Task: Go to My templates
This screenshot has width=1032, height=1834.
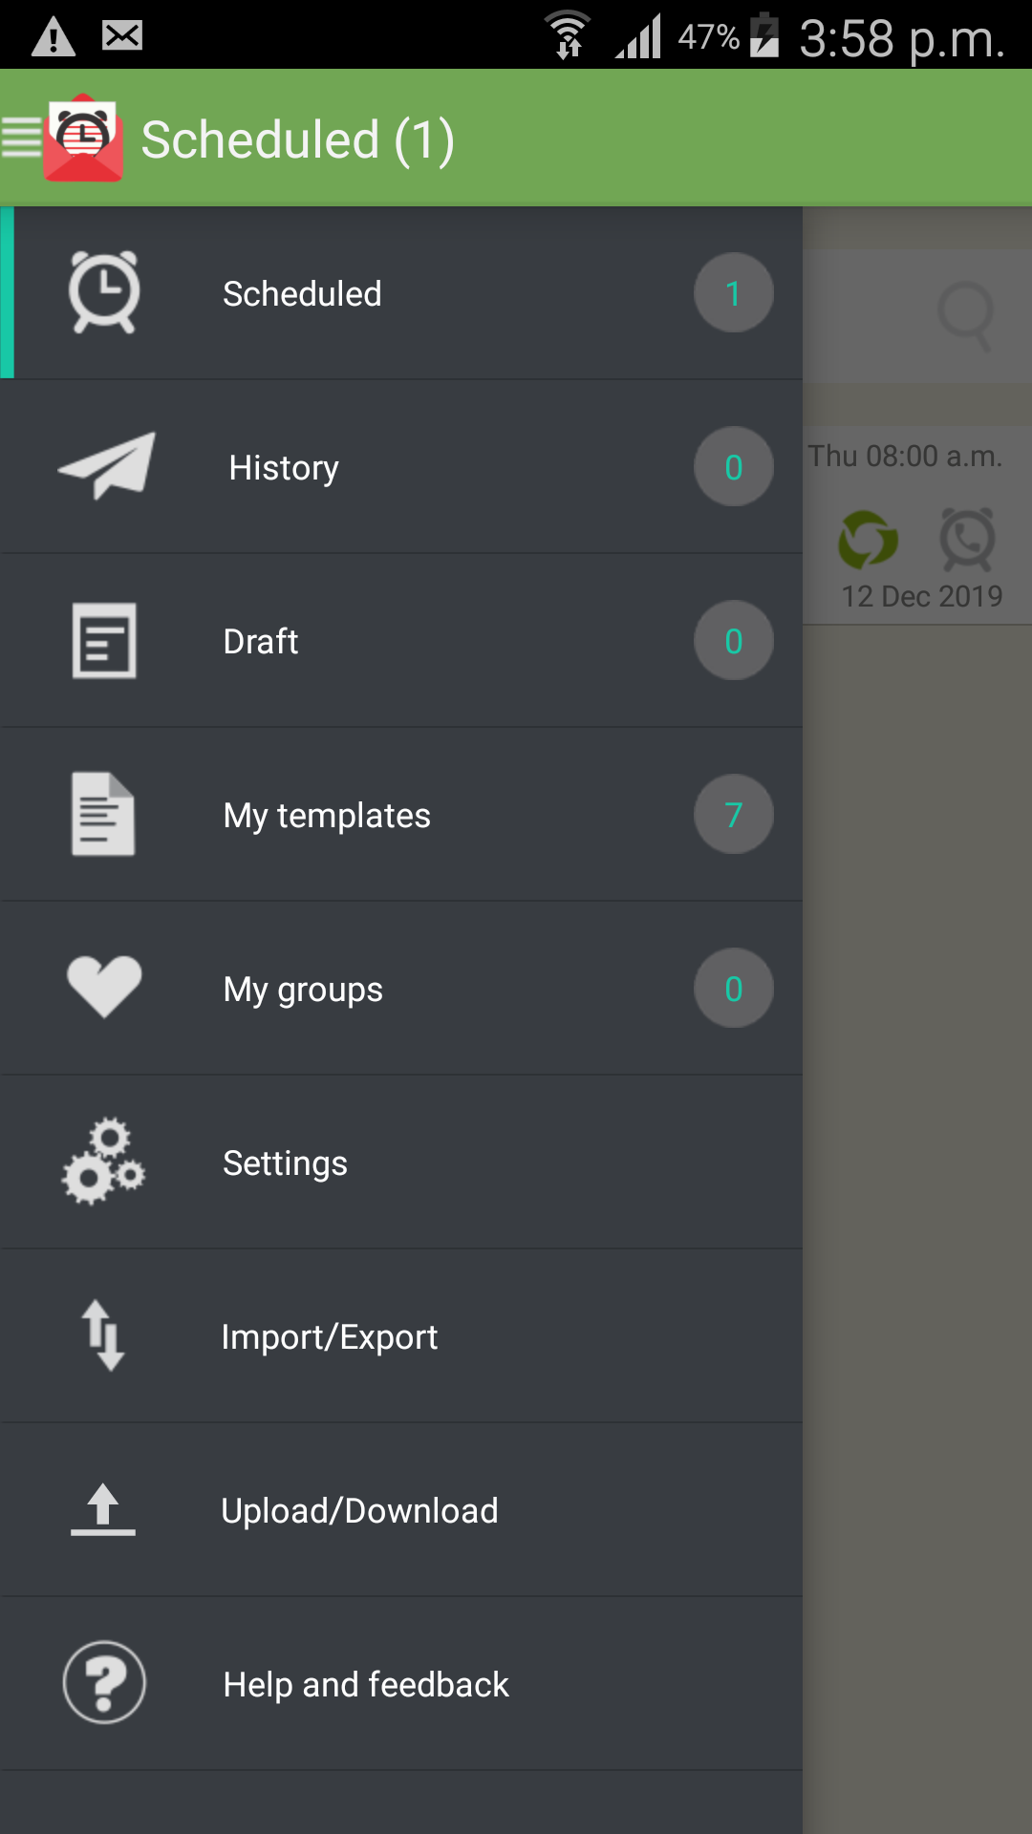Action: (x=327, y=816)
